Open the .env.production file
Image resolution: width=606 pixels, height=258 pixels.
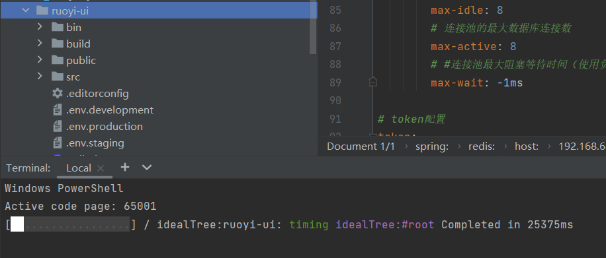104,127
